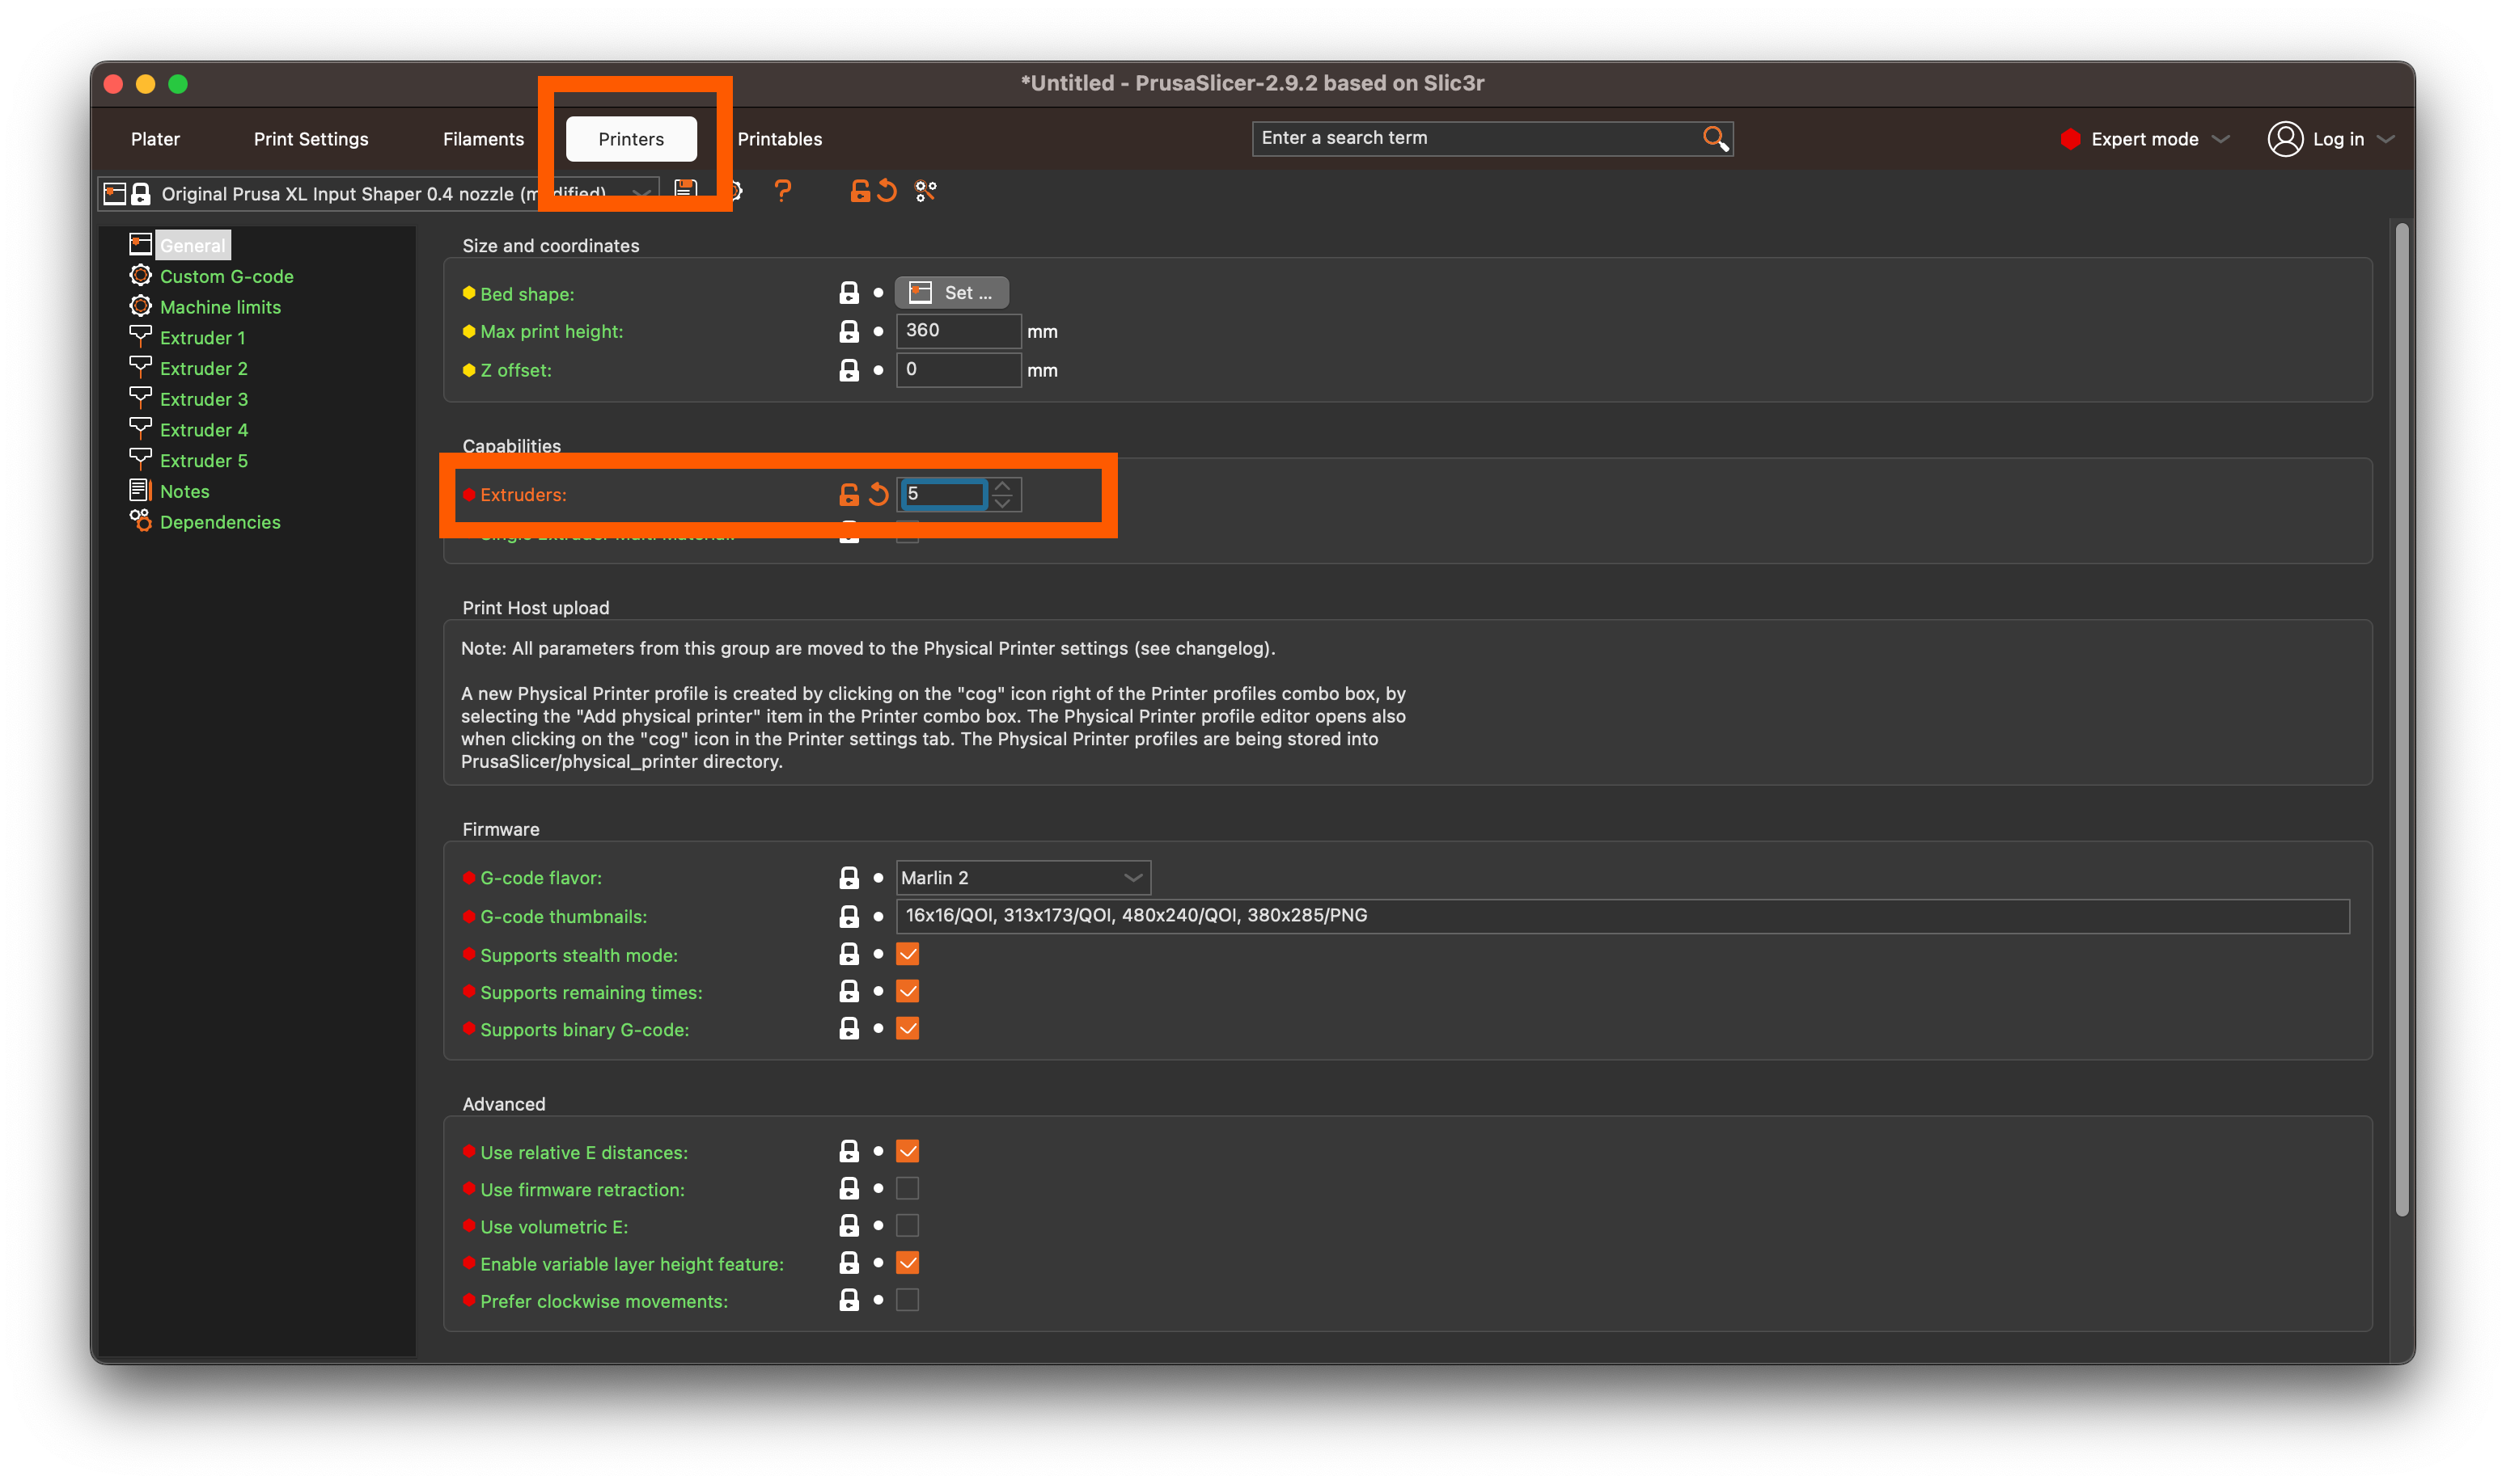Click the lock icon for Supports binary G-code
The height and width of the screenshot is (1484, 2506).
[x=849, y=1028]
